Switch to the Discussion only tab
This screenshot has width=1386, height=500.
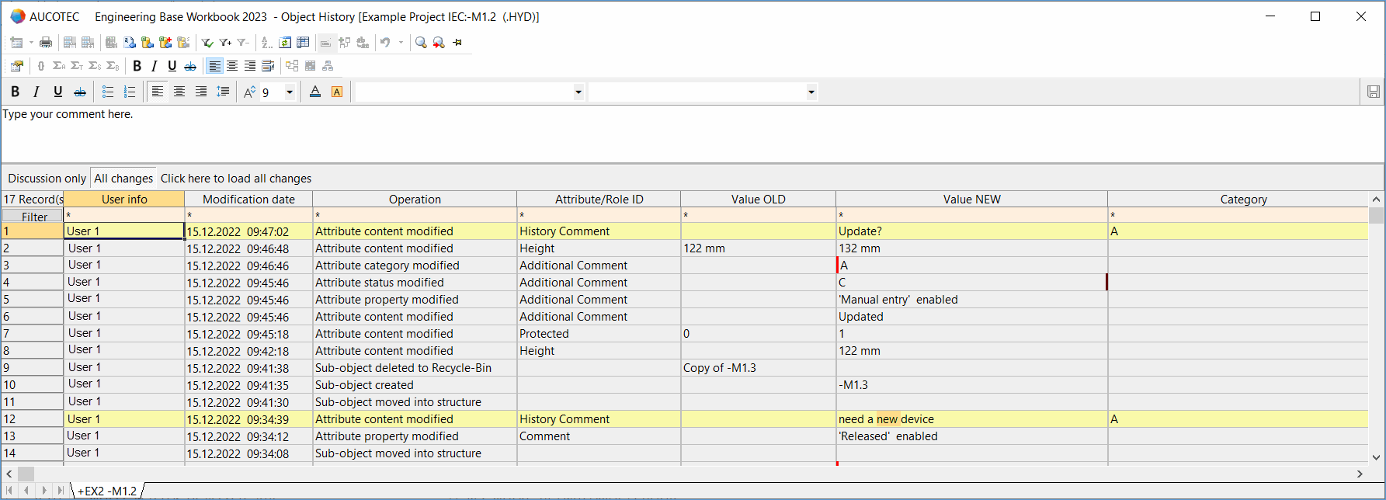click(47, 179)
